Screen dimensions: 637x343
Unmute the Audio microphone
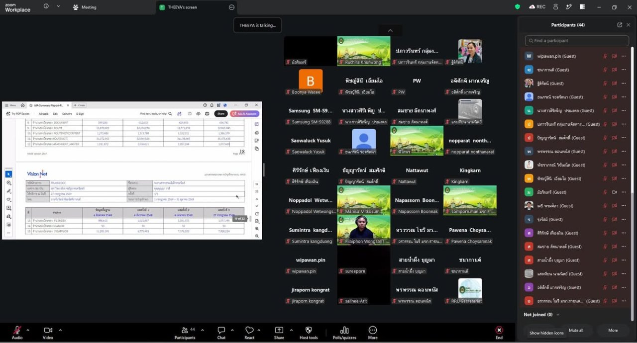pyautogui.click(x=17, y=330)
